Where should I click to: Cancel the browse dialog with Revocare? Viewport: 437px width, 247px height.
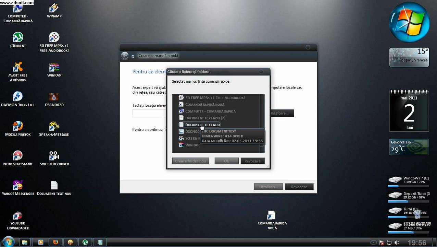253,161
